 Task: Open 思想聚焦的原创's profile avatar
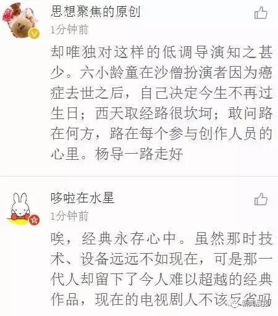[x=20, y=20]
